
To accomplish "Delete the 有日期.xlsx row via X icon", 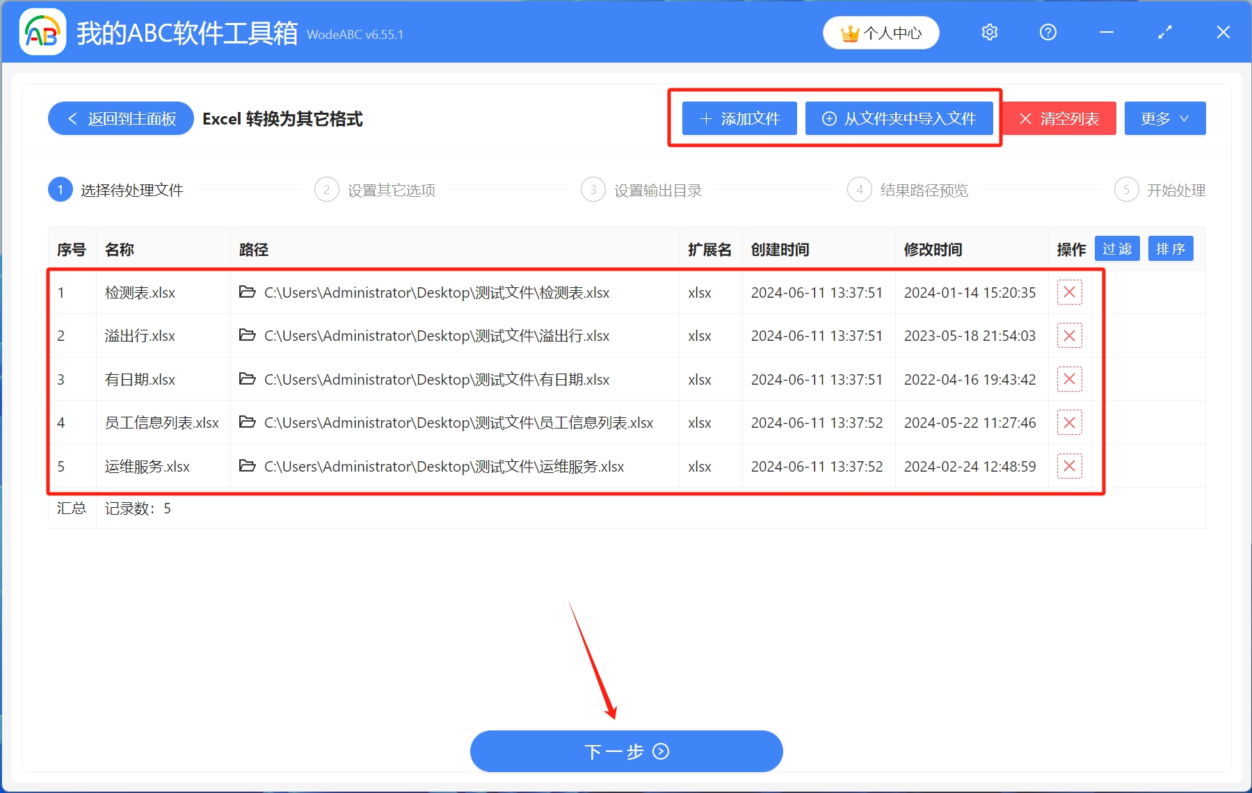I will [1069, 379].
